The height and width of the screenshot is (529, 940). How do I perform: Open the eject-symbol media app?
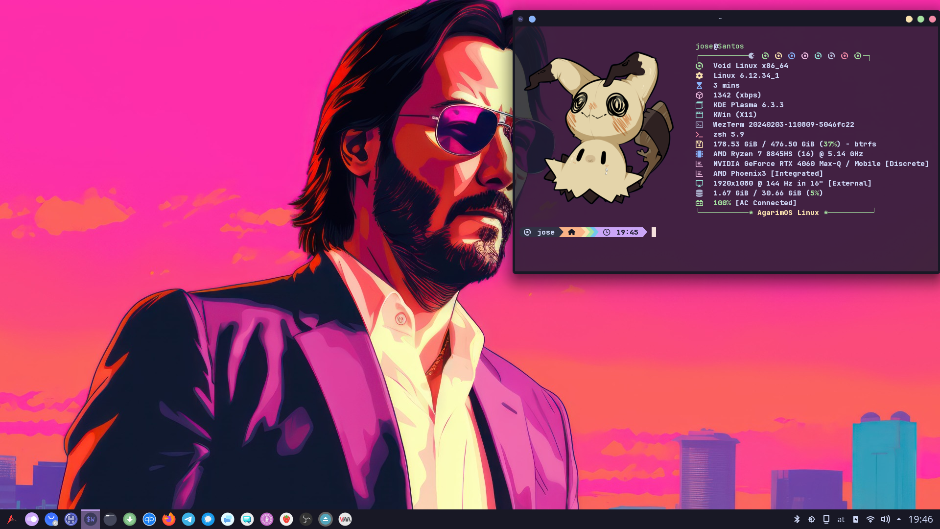326,519
